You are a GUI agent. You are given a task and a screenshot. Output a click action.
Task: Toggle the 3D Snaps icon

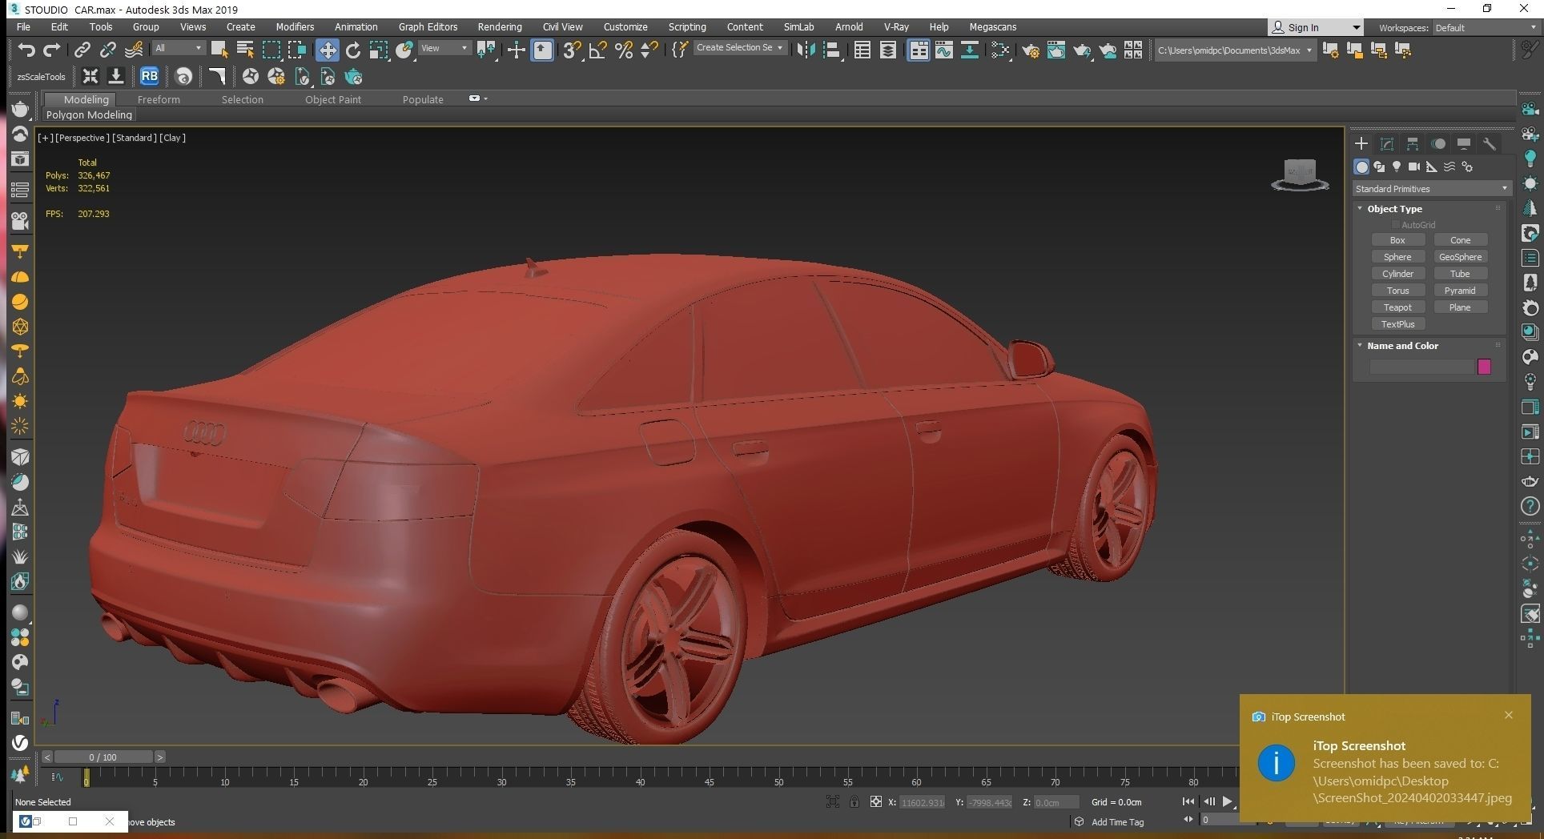571,50
